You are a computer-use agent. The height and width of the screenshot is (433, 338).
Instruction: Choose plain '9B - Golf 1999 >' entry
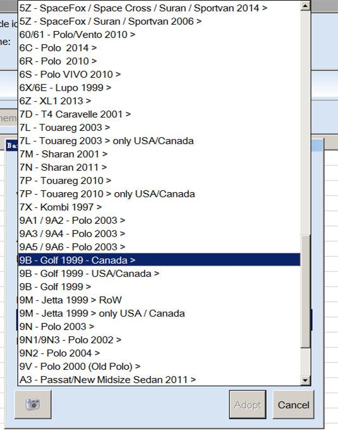click(x=159, y=286)
